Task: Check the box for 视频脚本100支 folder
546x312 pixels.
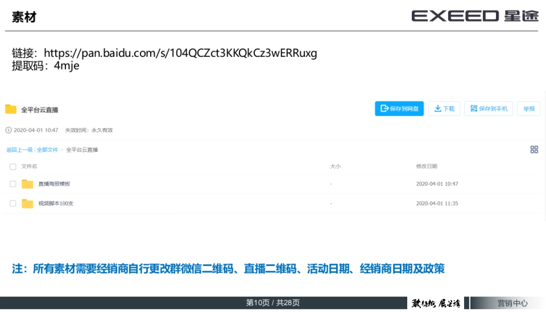Action: (x=13, y=203)
